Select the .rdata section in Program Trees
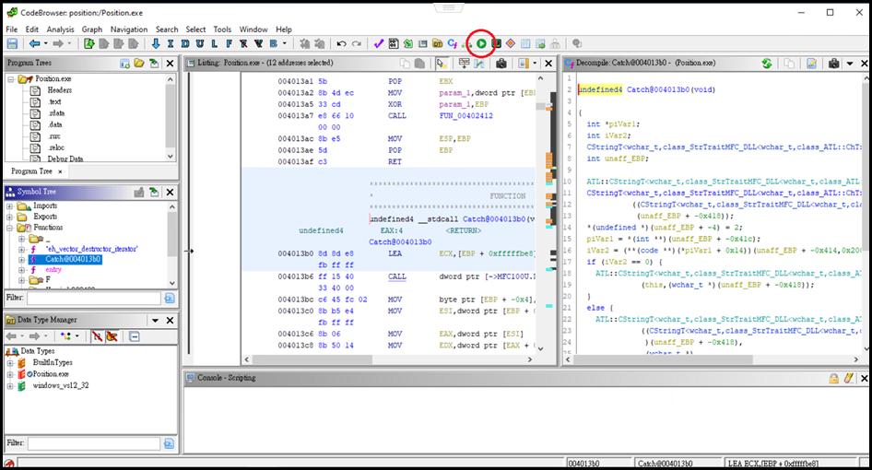Image resolution: width=872 pixels, height=470 pixels. 57,113
